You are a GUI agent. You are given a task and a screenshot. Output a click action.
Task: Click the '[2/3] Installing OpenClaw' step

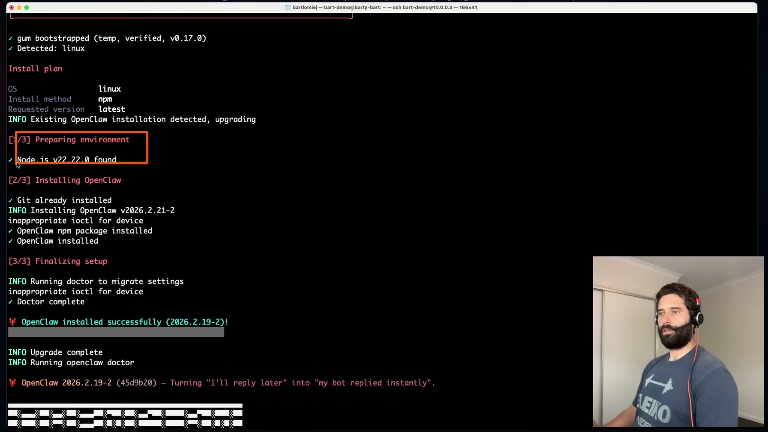coord(65,180)
